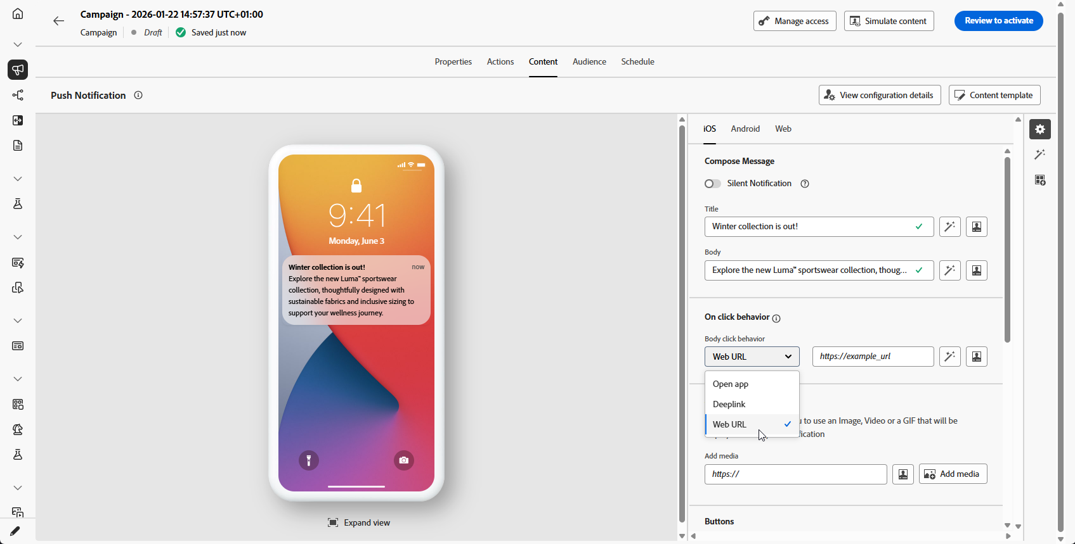Click the pencil icon at the sidebar bottom
This screenshot has height=544, width=1075.
tap(15, 531)
